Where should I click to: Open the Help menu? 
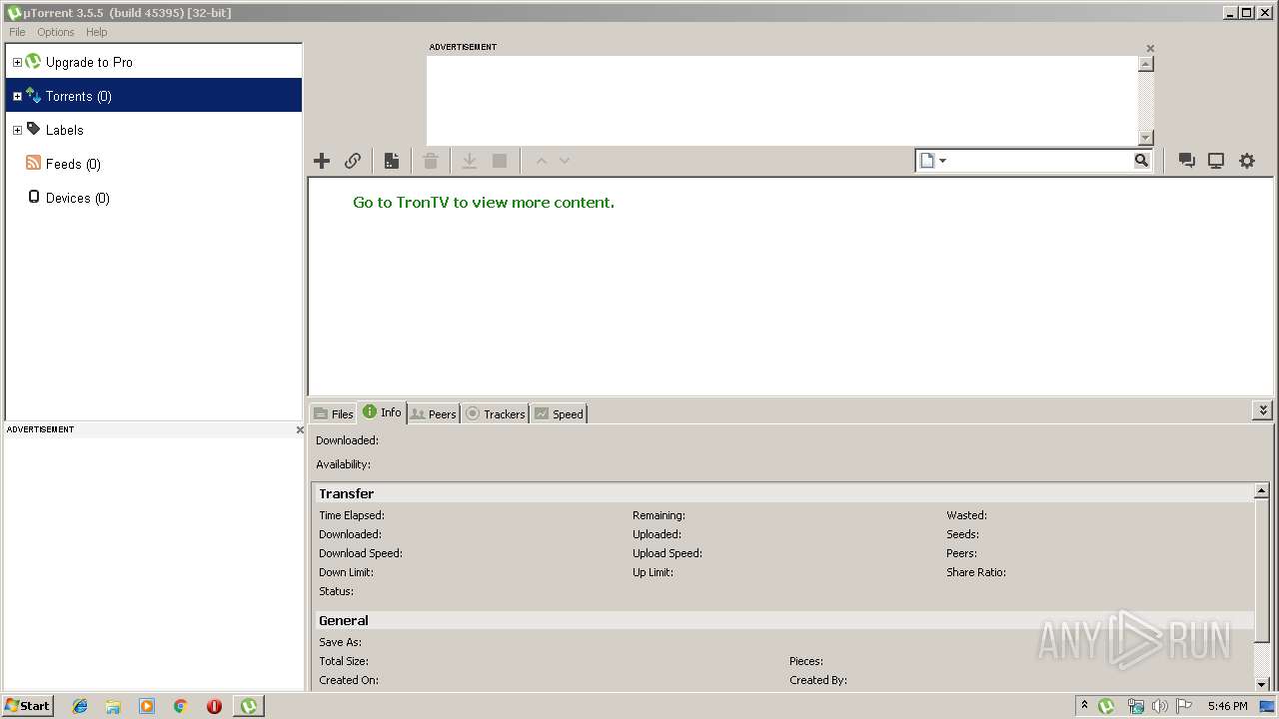97,32
